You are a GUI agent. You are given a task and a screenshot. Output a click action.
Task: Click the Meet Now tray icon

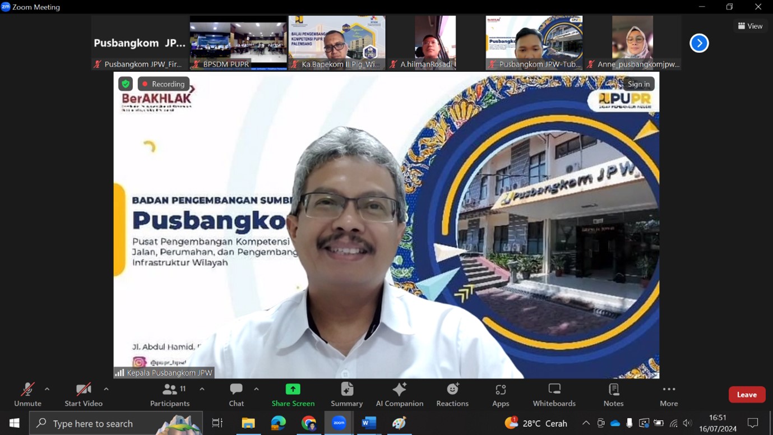pyautogui.click(x=600, y=423)
